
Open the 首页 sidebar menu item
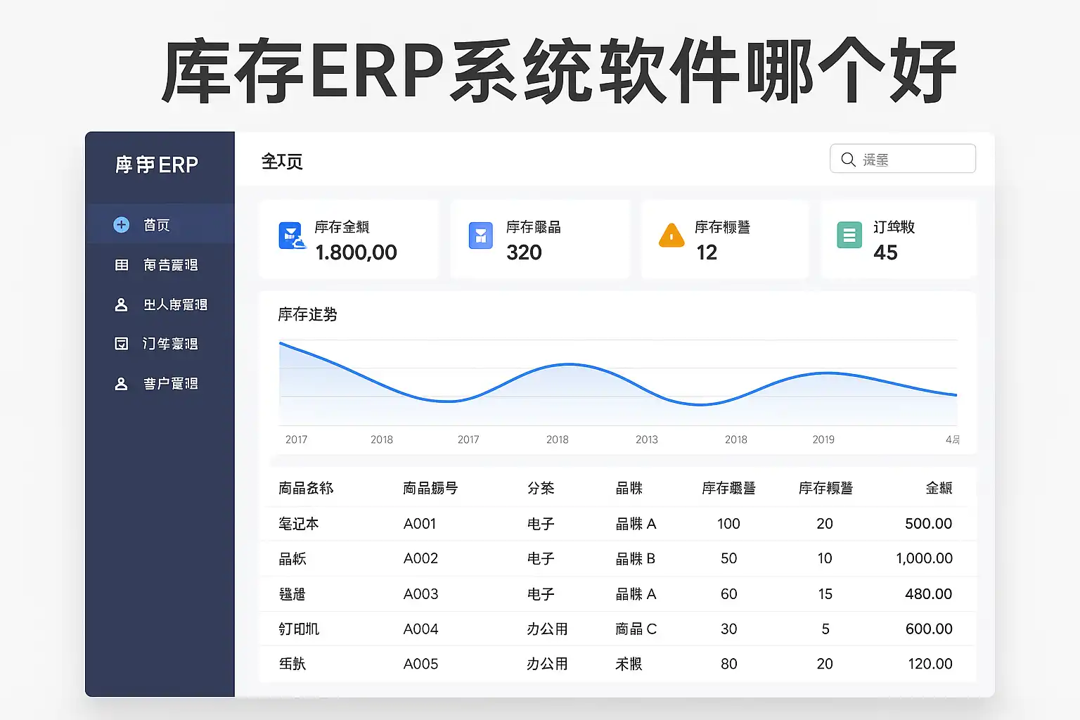[x=157, y=225]
